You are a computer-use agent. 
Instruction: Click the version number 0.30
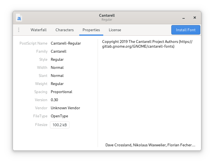pos(54,100)
